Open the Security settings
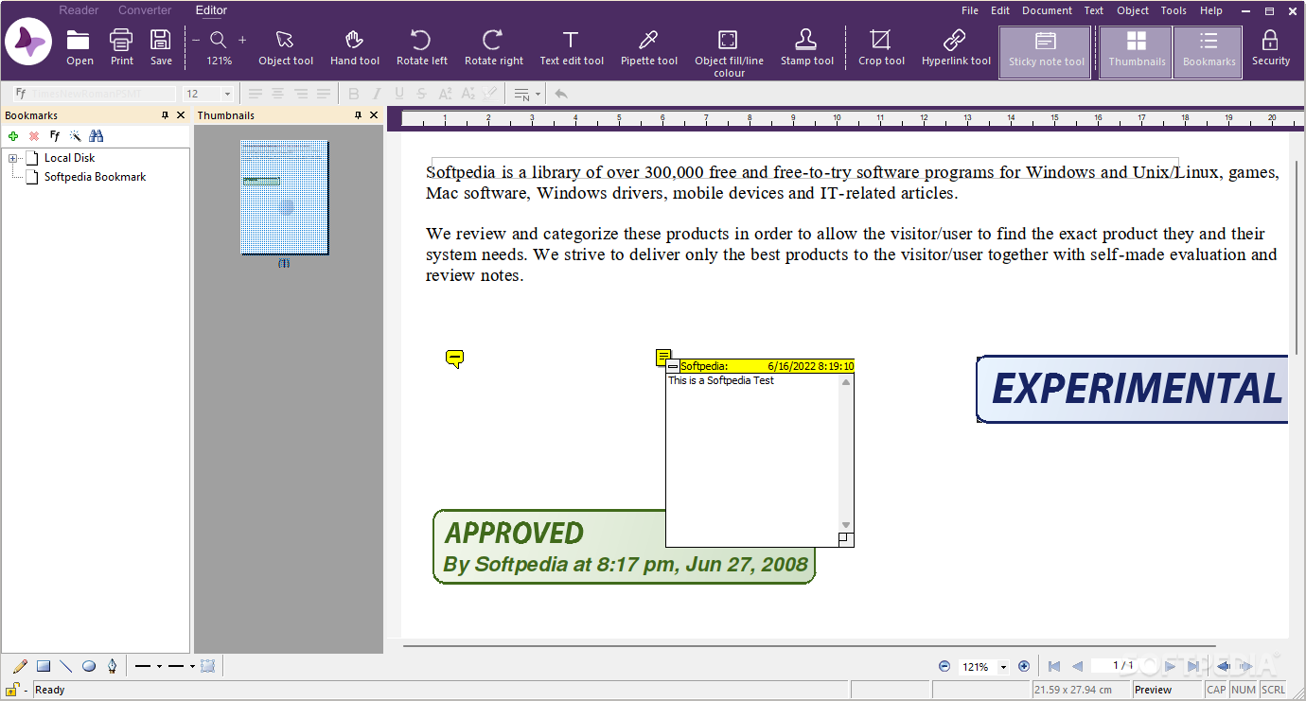1306x701 pixels. (x=1270, y=47)
